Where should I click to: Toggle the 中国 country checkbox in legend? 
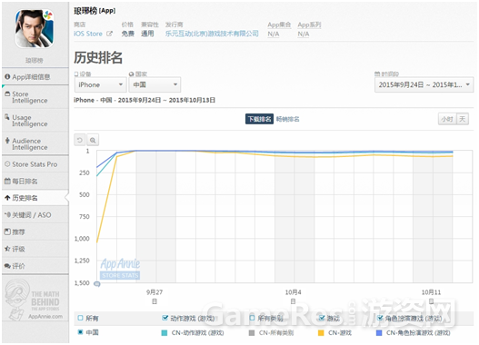80,332
